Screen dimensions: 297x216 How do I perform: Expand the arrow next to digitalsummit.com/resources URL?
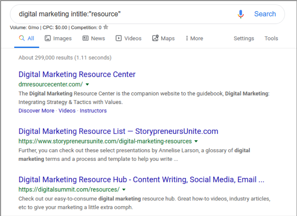(x=124, y=189)
